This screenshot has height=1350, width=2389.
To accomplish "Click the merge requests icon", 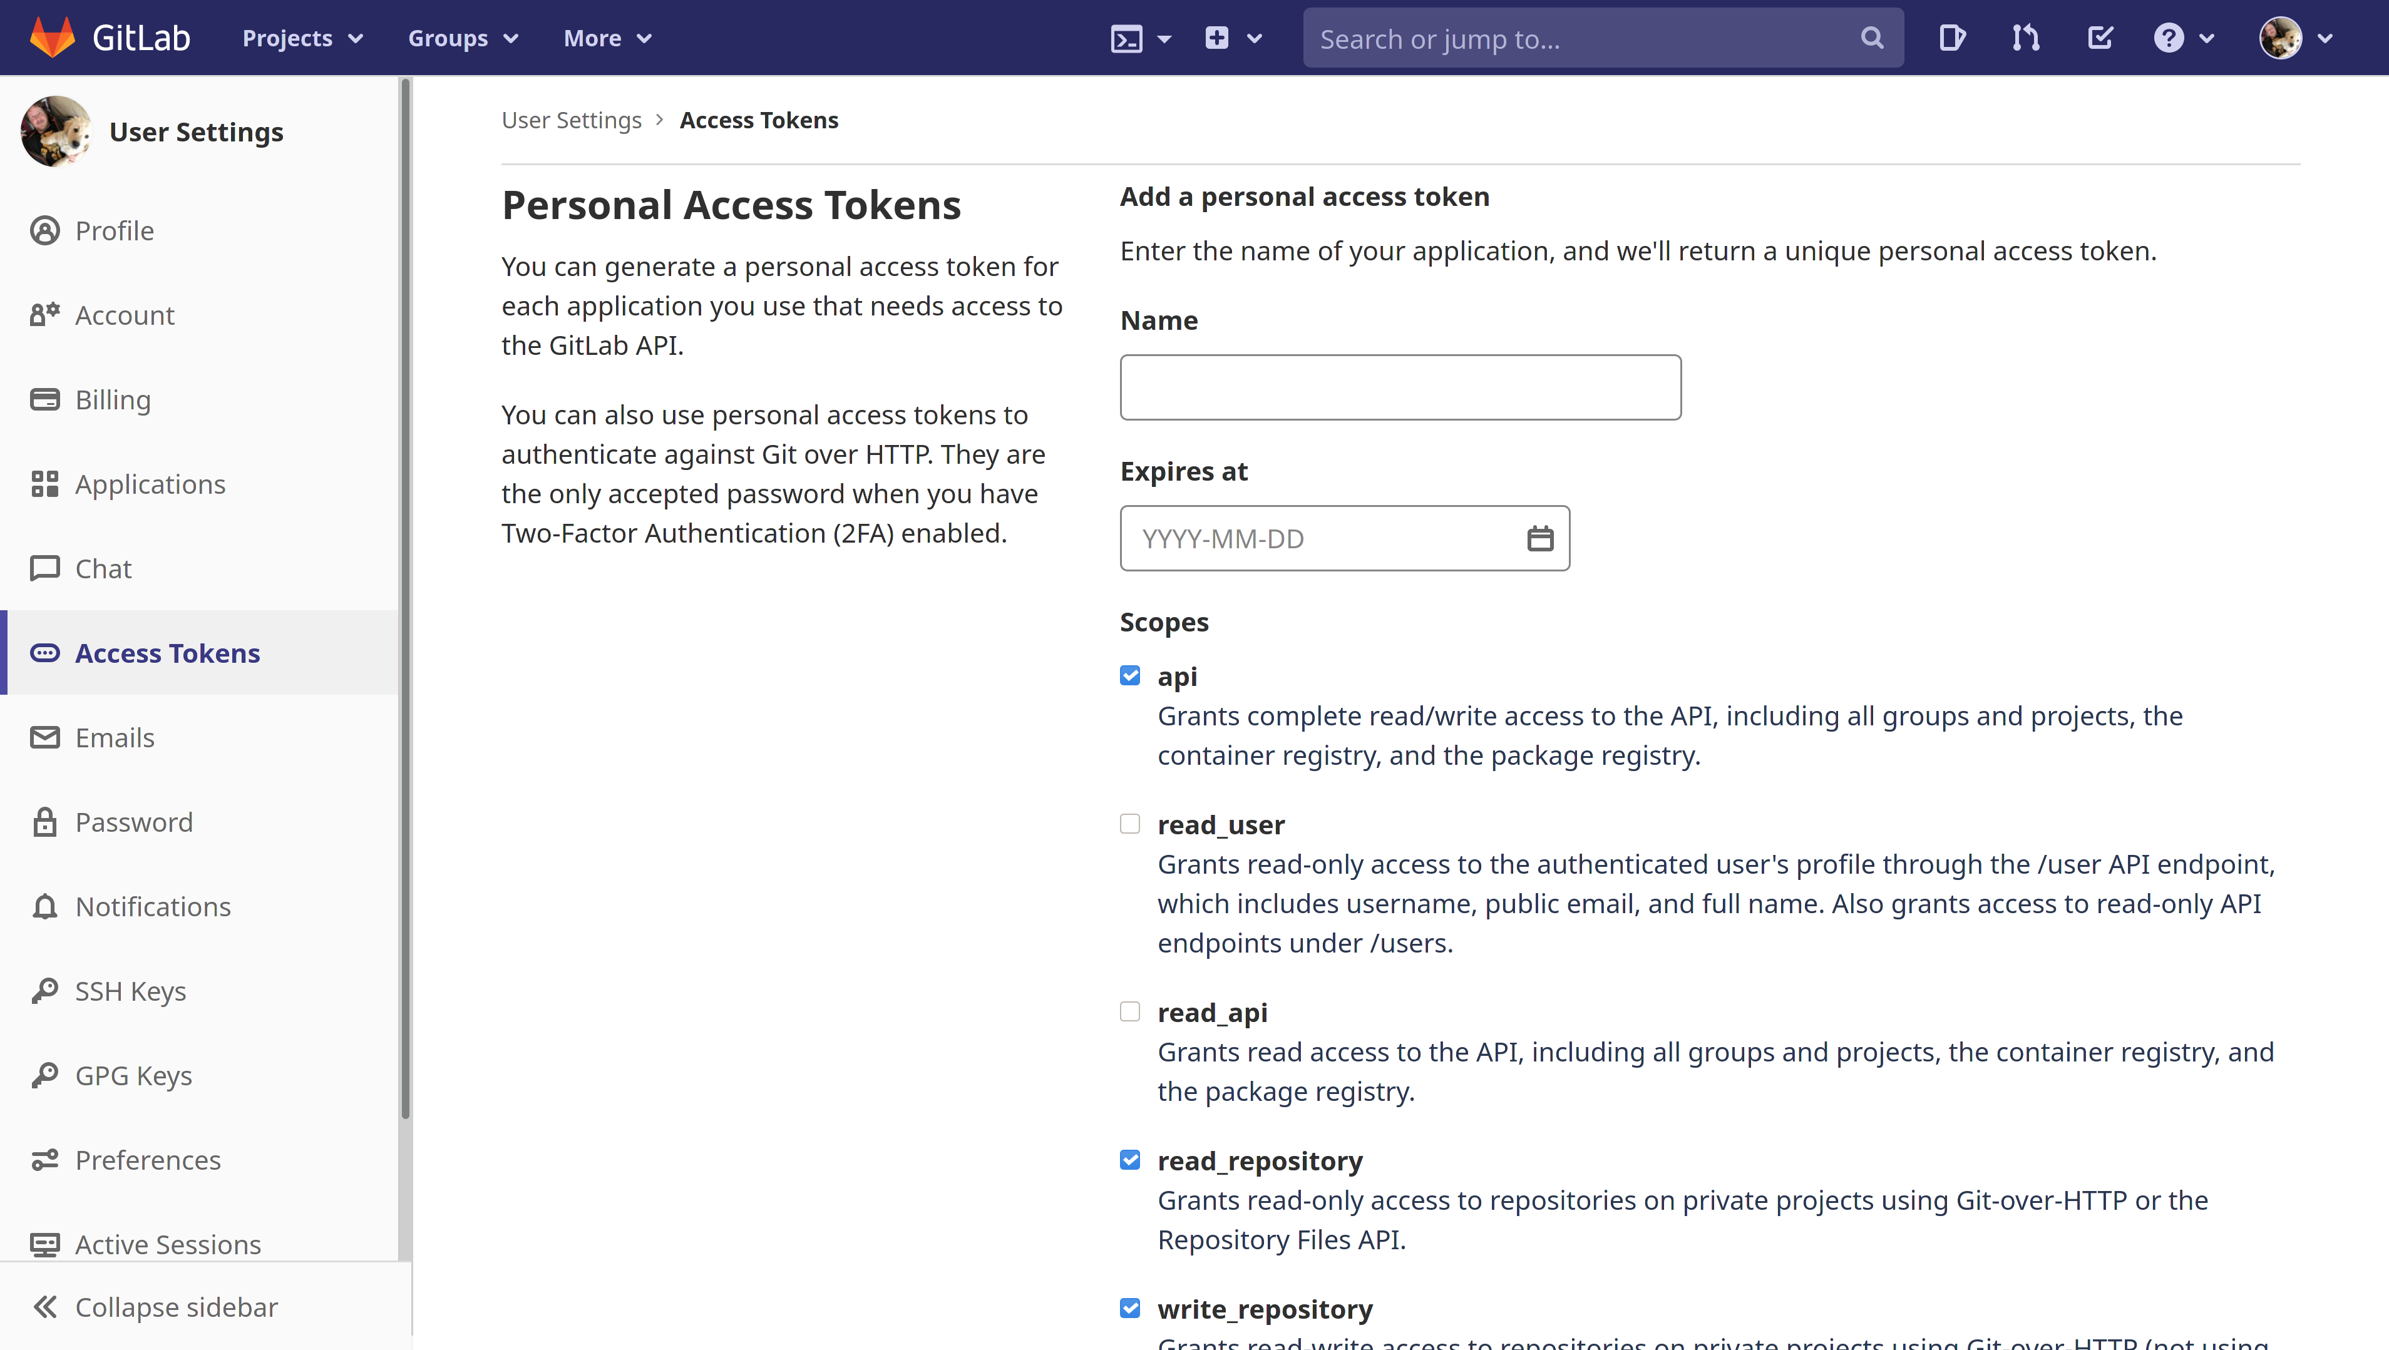I will tap(2028, 38).
